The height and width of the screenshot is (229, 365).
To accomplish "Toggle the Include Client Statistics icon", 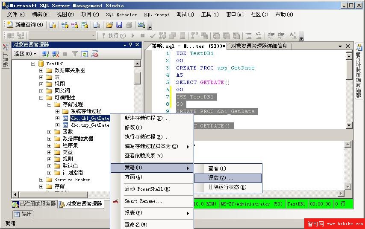I will pyautogui.click(x=204, y=36).
